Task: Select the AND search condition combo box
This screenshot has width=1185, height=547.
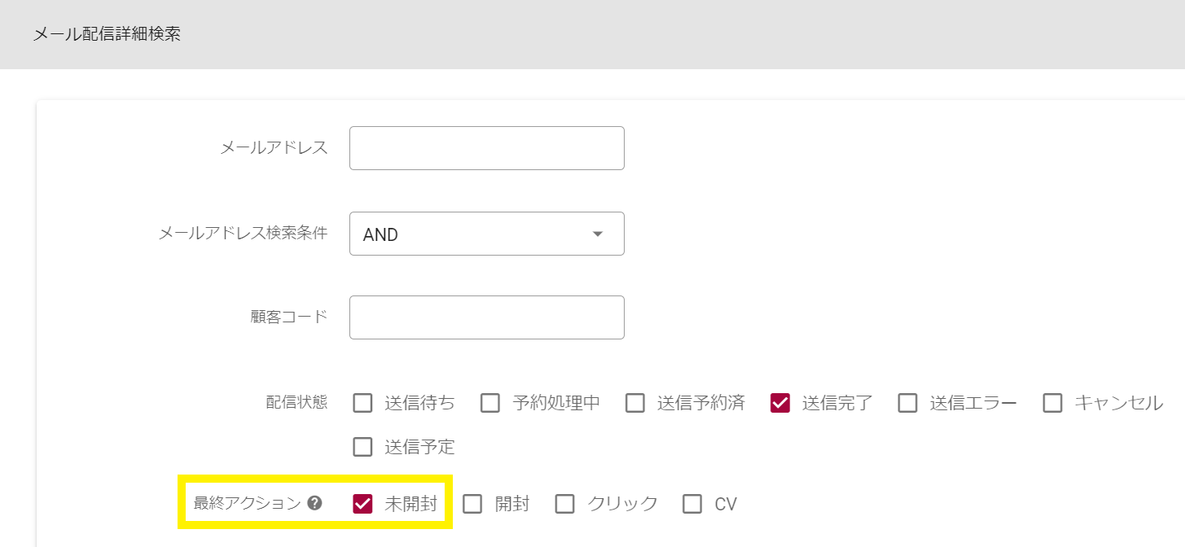Action: (472, 234)
